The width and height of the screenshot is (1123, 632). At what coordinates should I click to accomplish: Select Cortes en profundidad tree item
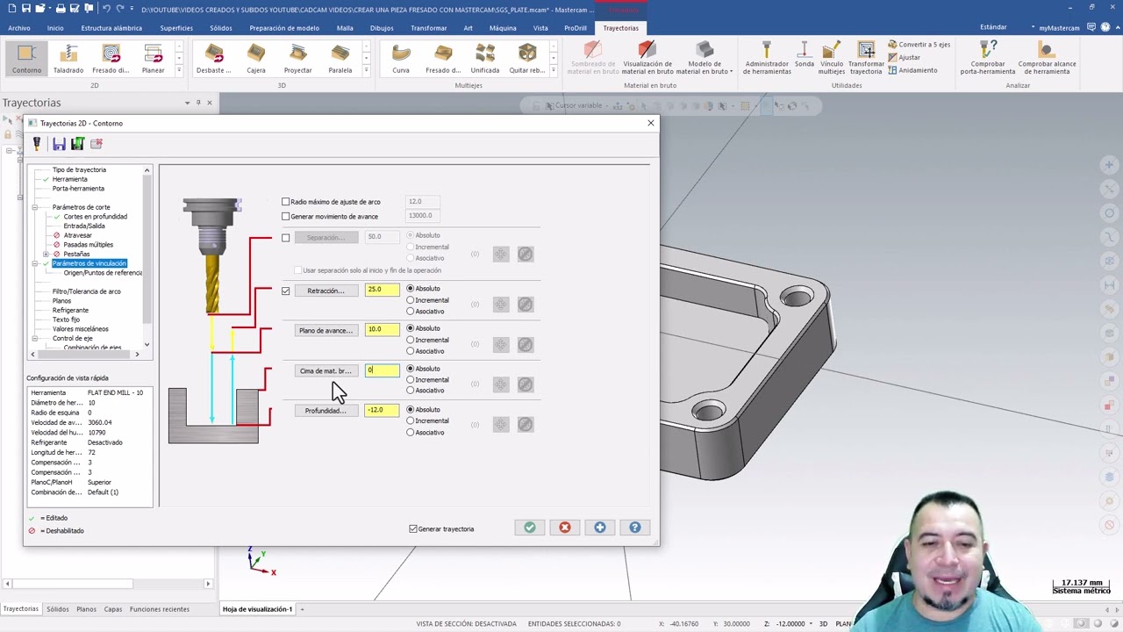point(95,217)
